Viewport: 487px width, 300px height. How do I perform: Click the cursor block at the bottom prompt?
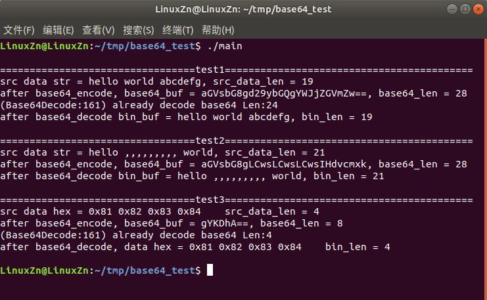210,270
